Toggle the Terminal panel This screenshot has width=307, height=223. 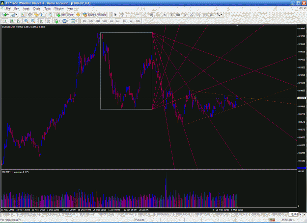point(43,15)
